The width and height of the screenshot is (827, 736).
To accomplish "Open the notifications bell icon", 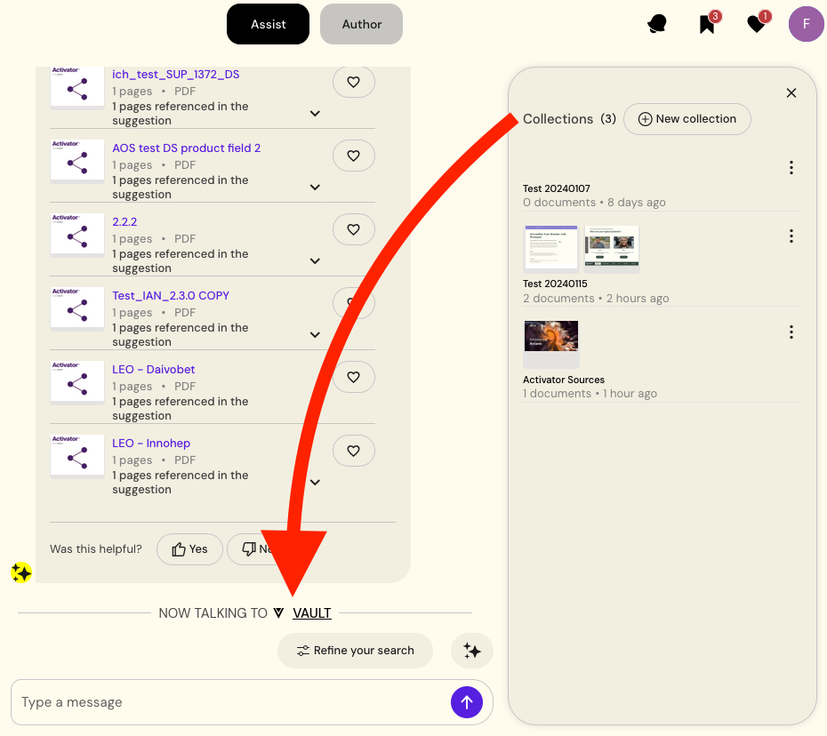I will 656,24.
